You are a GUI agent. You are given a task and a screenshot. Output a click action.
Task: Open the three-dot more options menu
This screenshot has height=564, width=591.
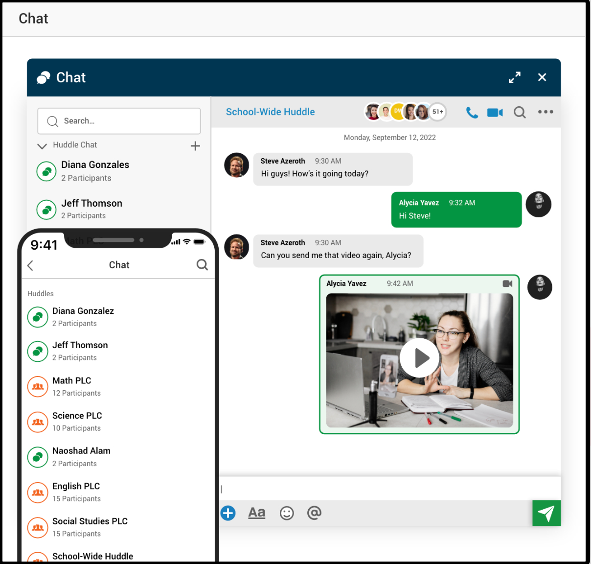coord(546,112)
